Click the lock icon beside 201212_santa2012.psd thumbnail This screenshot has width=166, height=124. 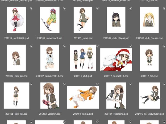(x=31, y=9)
